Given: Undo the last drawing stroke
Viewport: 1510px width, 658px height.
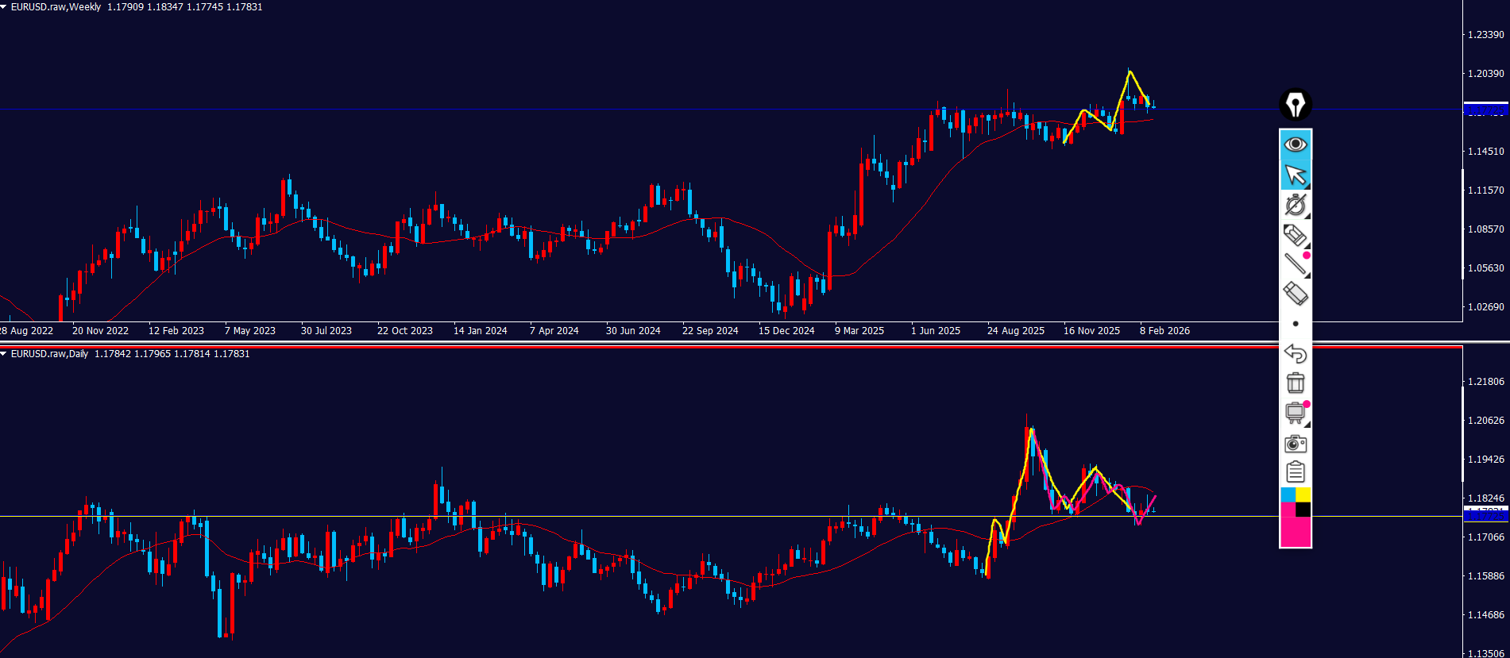Looking at the screenshot, I should coord(1295,353).
